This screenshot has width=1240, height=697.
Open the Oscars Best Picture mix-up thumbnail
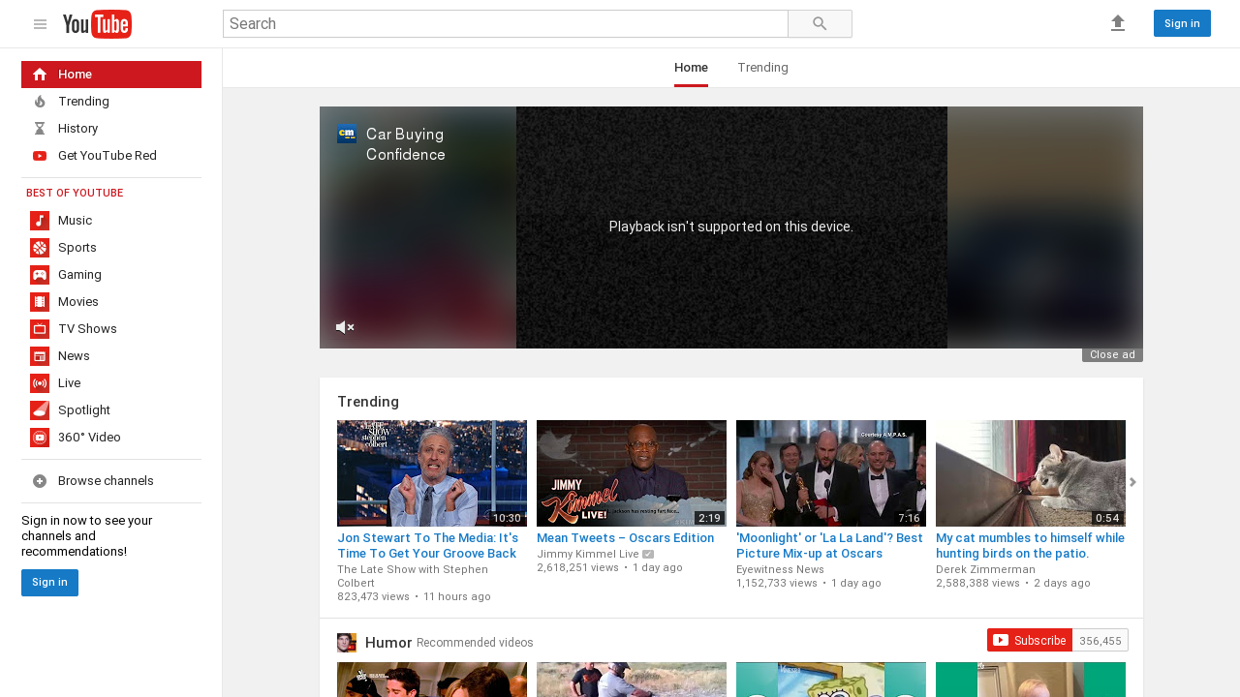pyautogui.click(x=831, y=473)
